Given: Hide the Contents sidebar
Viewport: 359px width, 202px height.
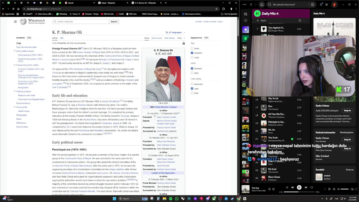Looking at the screenshot, I should click(x=29, y=38).
